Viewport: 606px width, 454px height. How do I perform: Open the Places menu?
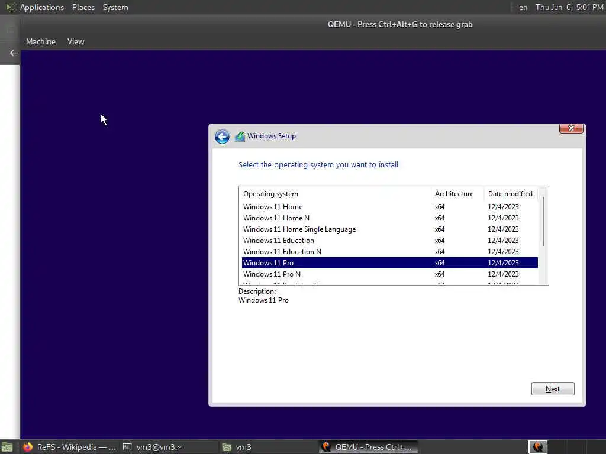[83, 7]
